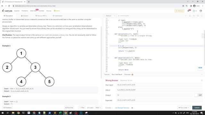Click the Diff button

tap(200, 95)
